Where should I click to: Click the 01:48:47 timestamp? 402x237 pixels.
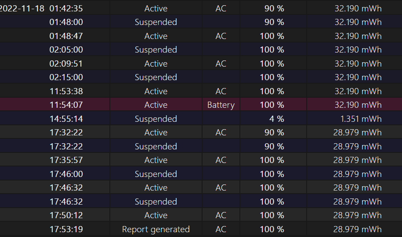click(66, 36)
